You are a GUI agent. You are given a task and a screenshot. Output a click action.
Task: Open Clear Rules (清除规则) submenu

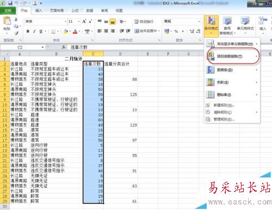tap(232, 112)
